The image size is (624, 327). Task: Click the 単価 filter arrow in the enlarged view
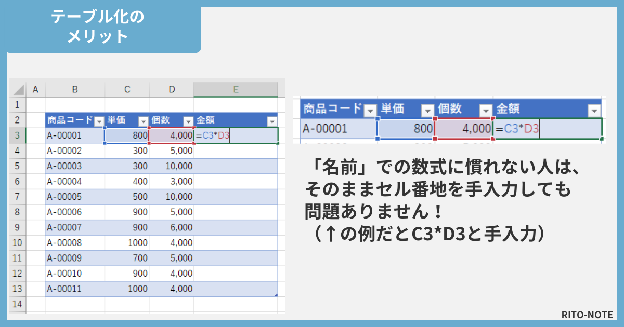click(x=427, y=111)
